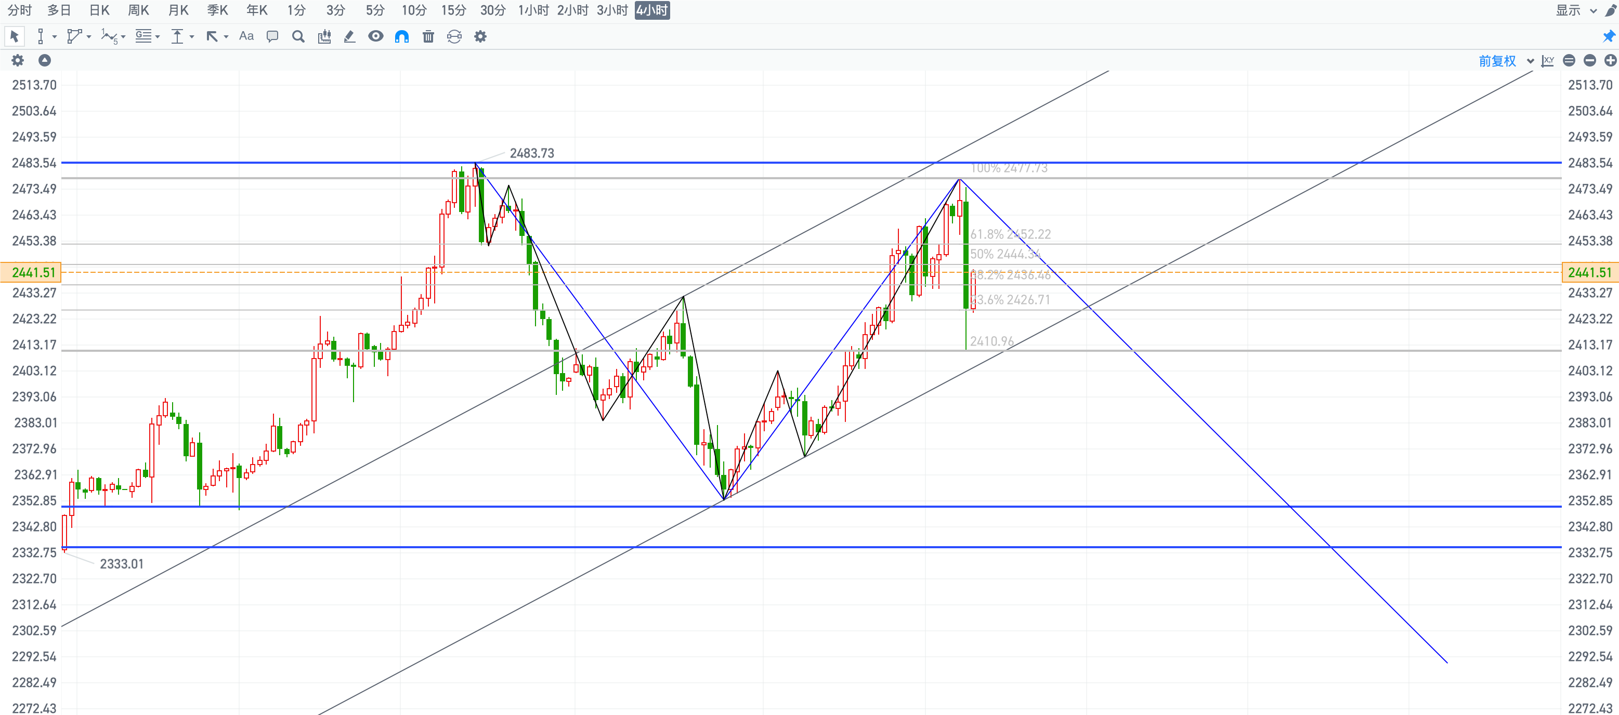Viewport: 1619px width, 715px height.
Task: Select the eraser tool in drawing toolbar
Action: pos(349,36)
